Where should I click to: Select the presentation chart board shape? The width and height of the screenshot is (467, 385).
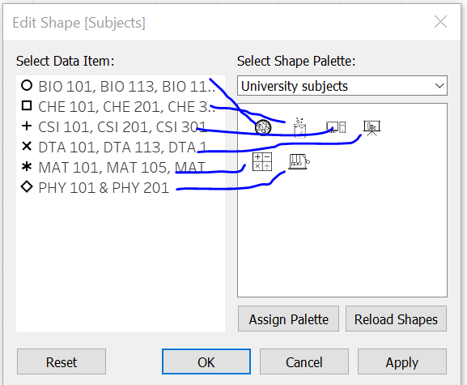coord(371,128)
